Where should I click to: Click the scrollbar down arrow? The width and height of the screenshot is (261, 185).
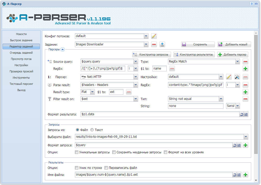[x=256, y=180]
